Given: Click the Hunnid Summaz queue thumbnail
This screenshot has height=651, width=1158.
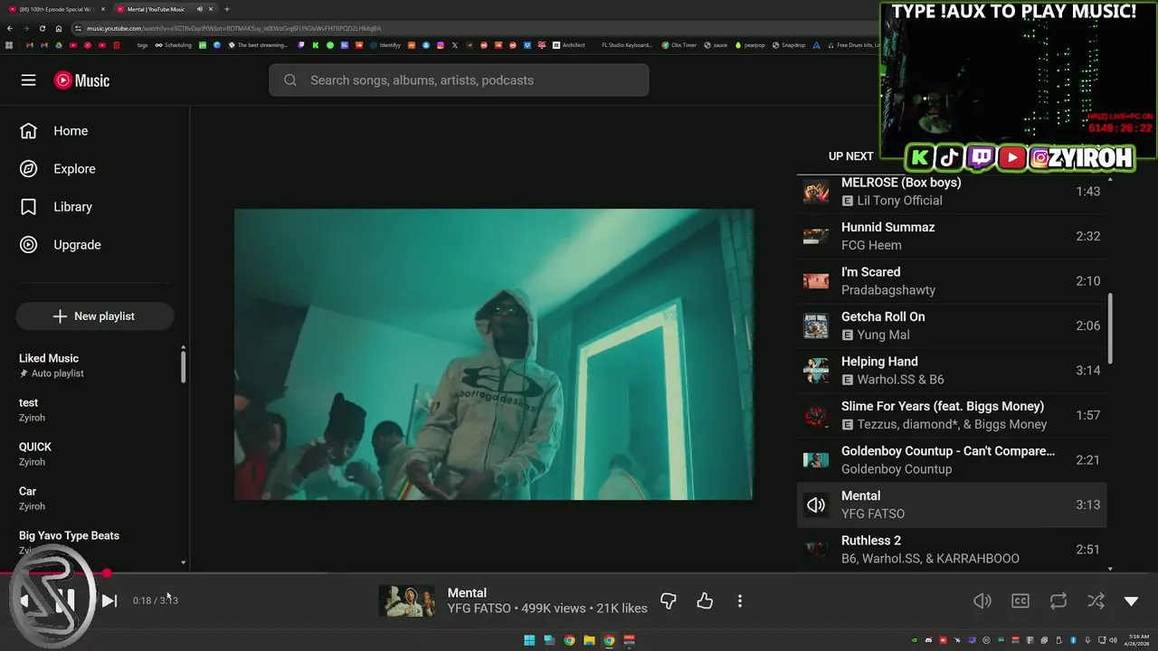Looking at the screenshot, I should (816, 236).
